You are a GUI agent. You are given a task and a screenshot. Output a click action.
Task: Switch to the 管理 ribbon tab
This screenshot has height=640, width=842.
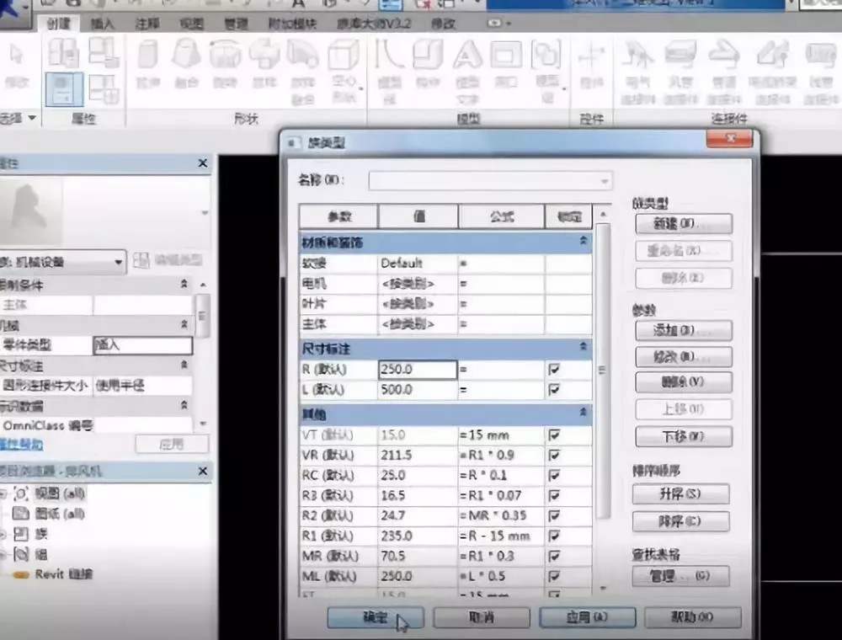236,24
